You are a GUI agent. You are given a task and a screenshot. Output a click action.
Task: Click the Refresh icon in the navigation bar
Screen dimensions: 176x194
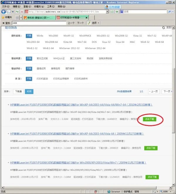17,12
